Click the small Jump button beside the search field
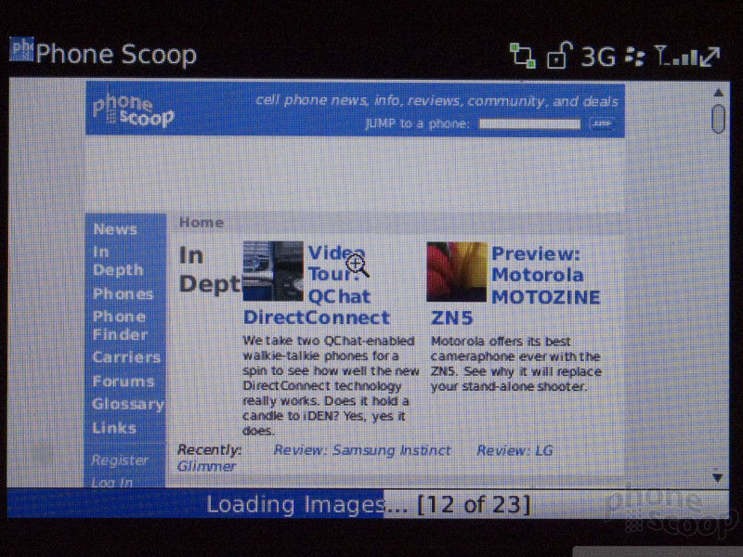The height and width of the screenshot is (557, 743). point(602,123)
